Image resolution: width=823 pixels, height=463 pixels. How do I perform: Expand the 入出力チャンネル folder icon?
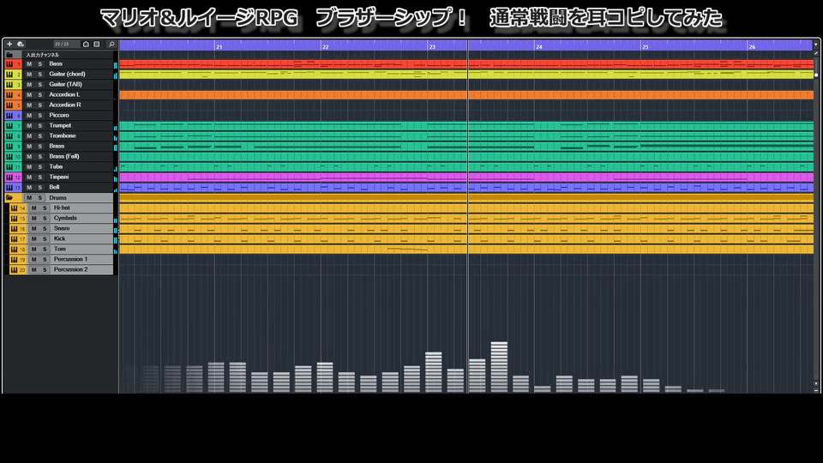point(9,55)
